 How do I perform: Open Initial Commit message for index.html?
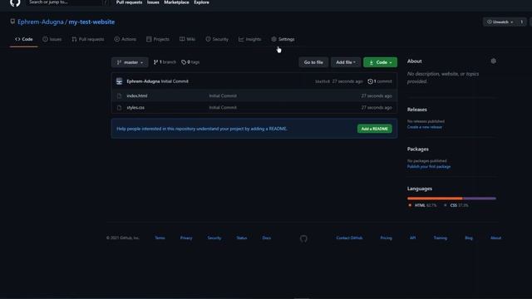tap(223, 96)
